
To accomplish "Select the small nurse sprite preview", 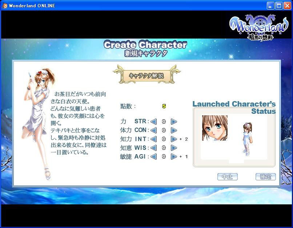I will (248, 139).
